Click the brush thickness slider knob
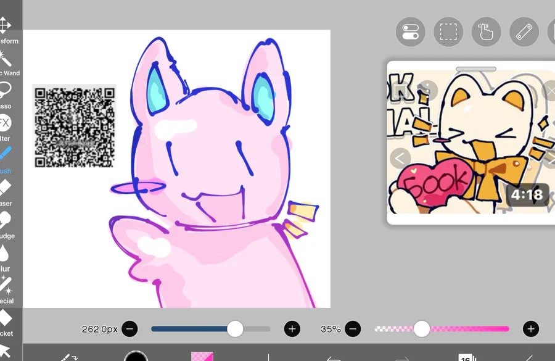This screenshot has height=361, width=555. 235,329
